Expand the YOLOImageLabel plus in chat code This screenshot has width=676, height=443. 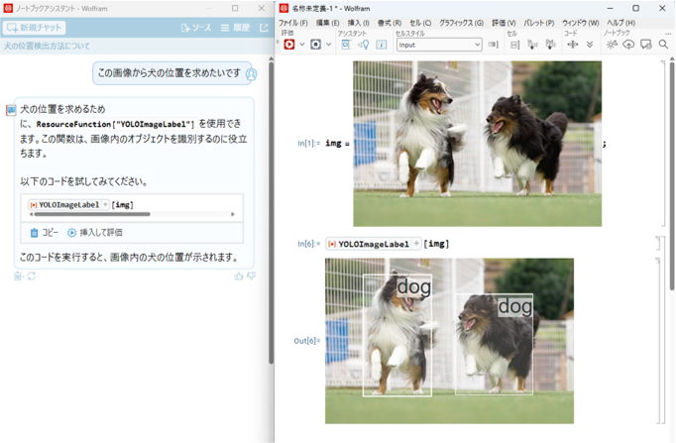106,204
